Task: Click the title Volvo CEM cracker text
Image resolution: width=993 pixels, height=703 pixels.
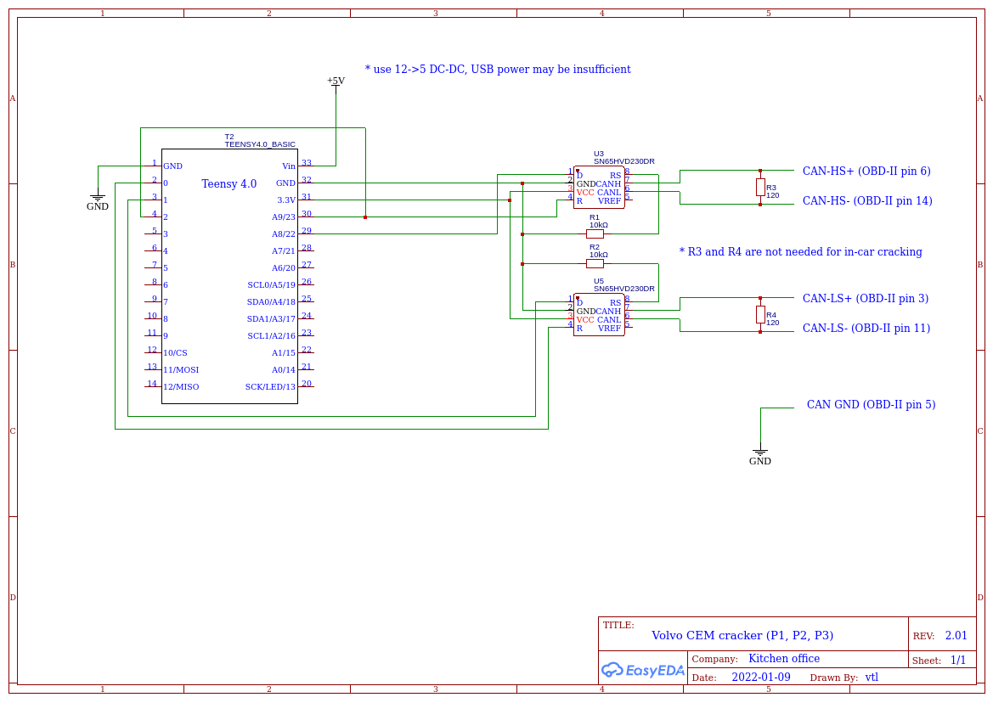Action: [742, 635]
